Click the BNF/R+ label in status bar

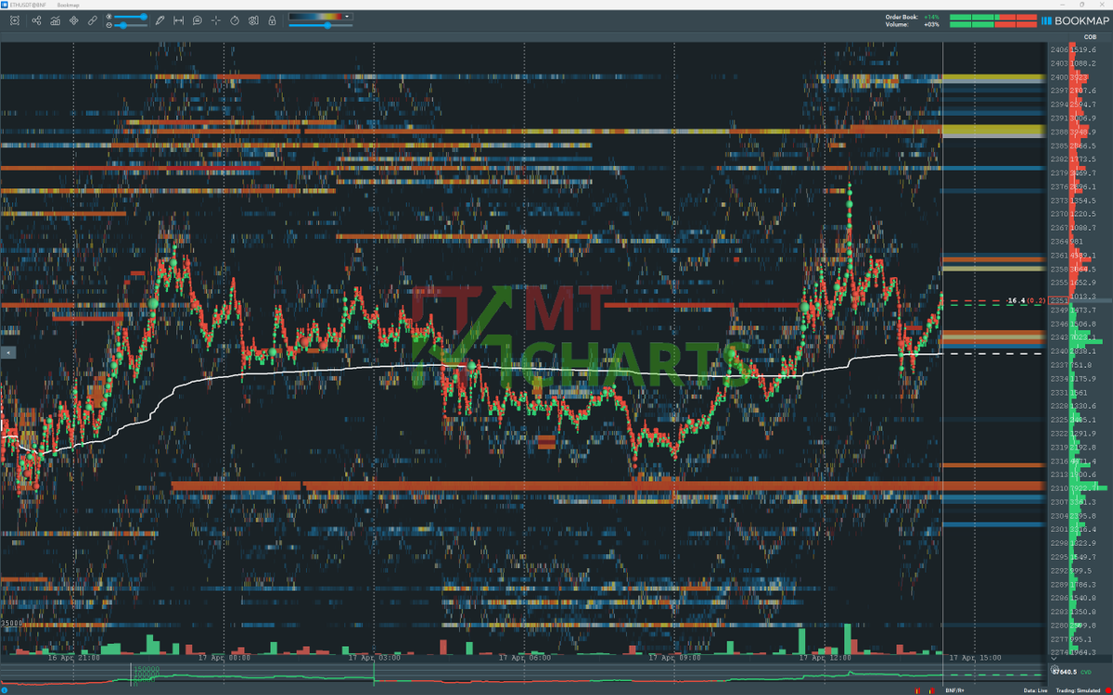click(954, 690)
